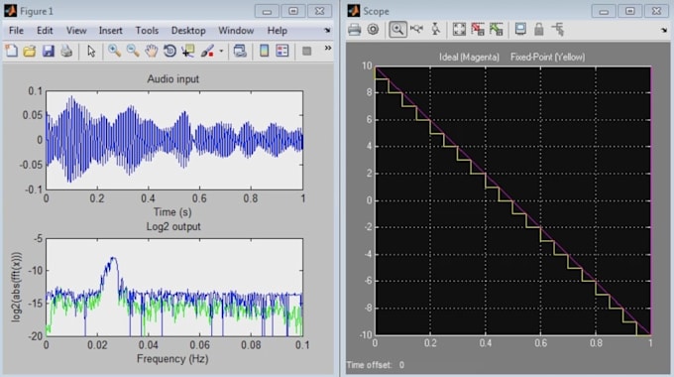
Task: Select the Rotate 3D tool
Action: pyautogui.click(x=169, y=51)
